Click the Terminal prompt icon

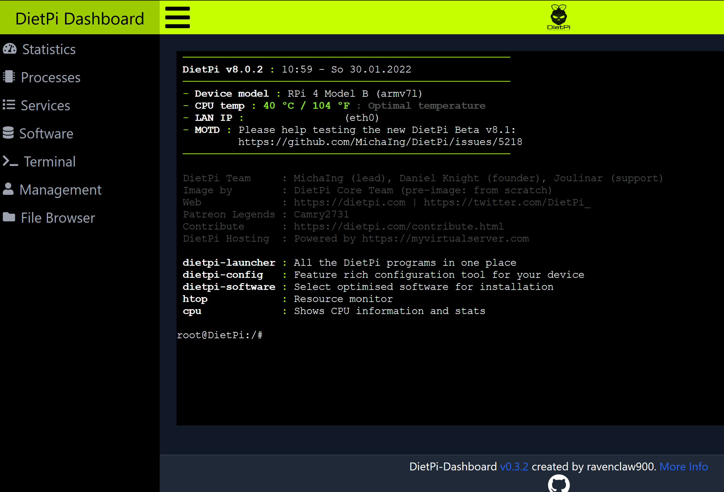(x=10, y=161)
